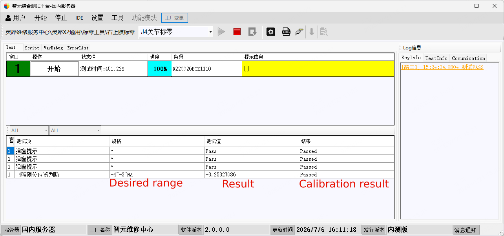Click the update time 2026/7/6 16:11:18
Viewport: 504px width, 236px height.
point(326,230)
